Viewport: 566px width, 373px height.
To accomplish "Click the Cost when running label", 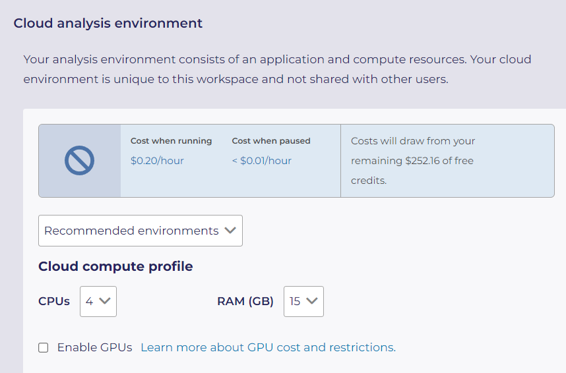I will point(171,140).
